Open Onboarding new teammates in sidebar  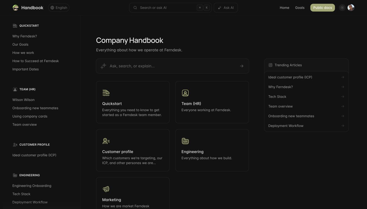(35, 108)
